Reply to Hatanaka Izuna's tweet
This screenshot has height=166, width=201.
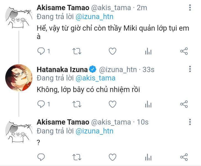(41, 104)
